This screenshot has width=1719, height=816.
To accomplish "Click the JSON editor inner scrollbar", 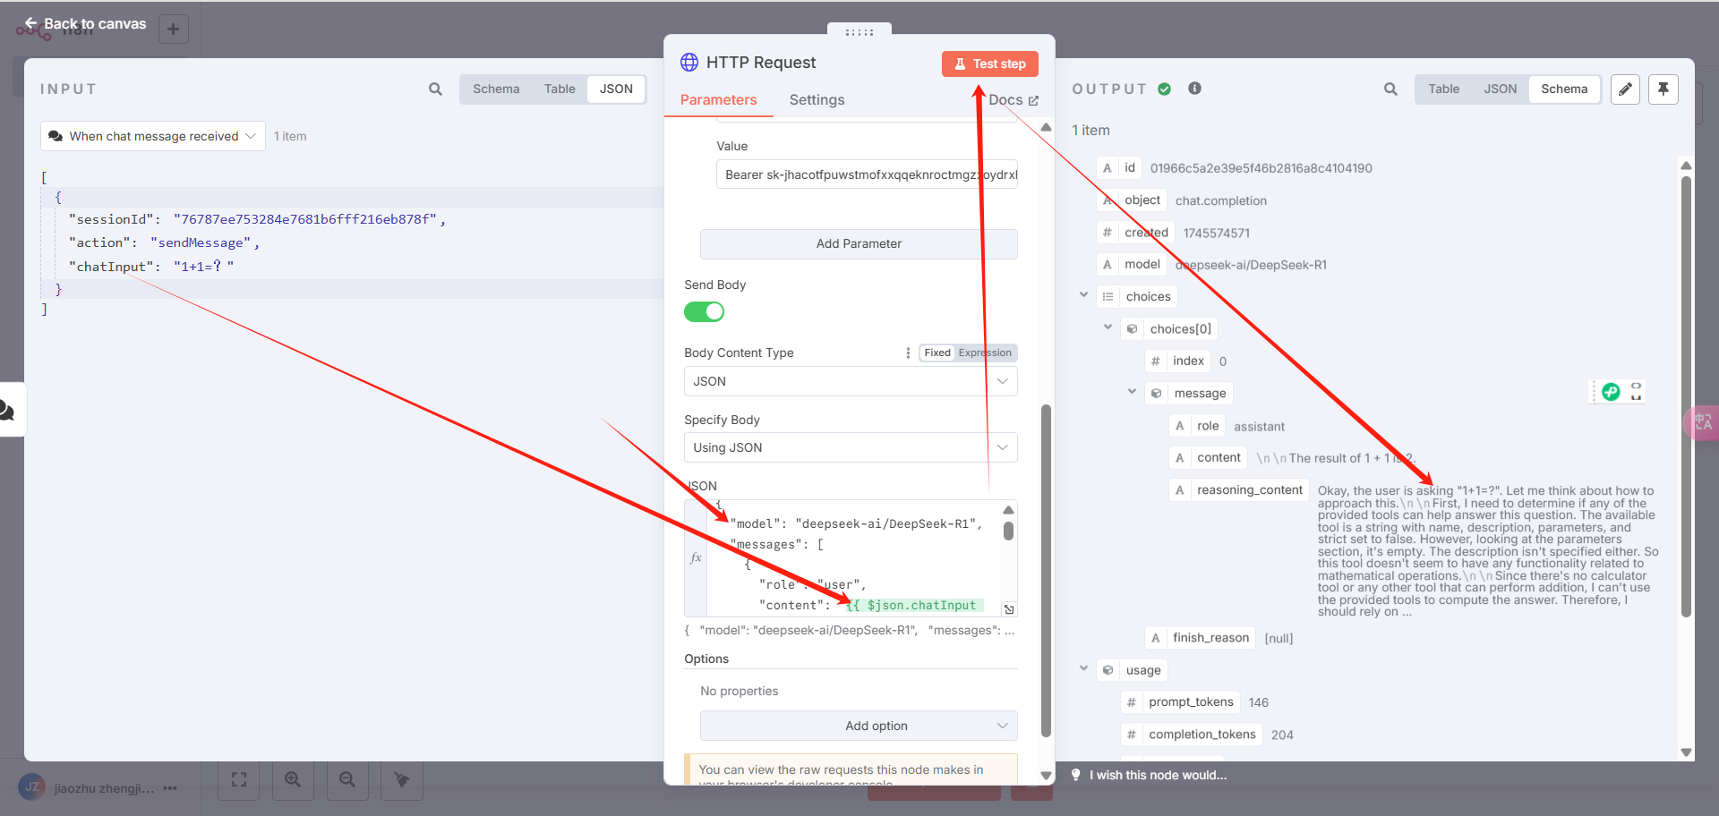I will pos(1008,530).
